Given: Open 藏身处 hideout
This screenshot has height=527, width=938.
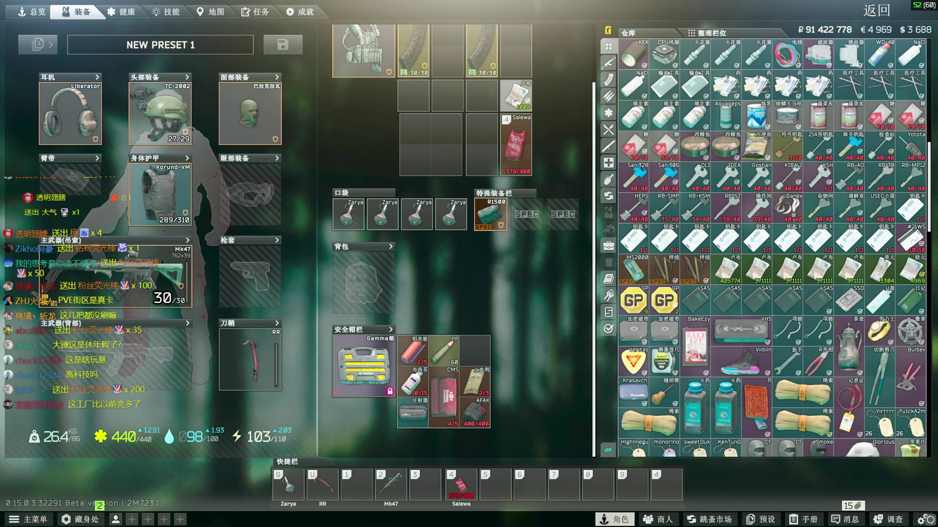Looking at the screenshot, I should coord(80,519).
